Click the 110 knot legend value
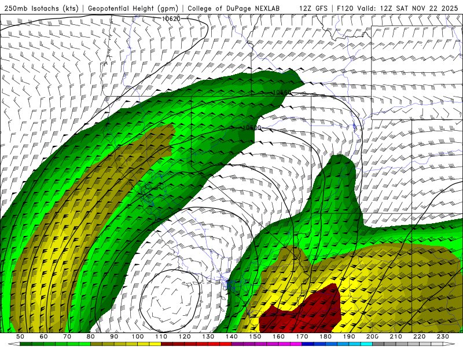463x347 pixels. [161, 337]
